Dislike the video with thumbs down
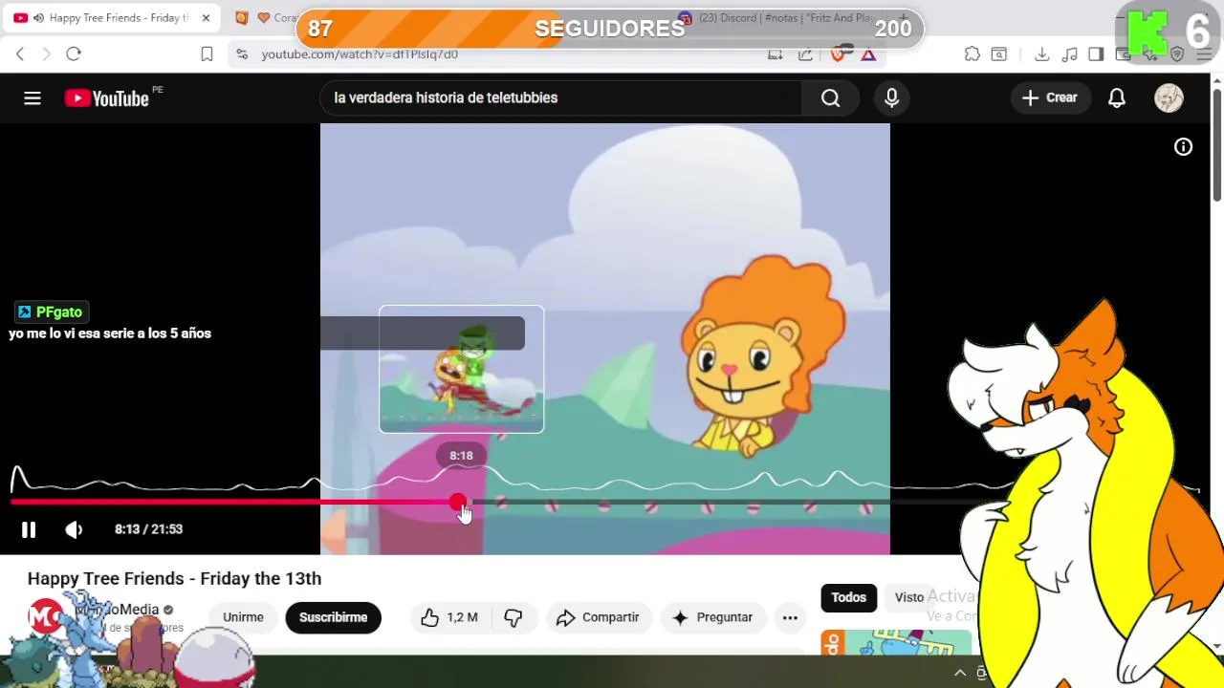This screenshot has height=688, width=1224. point(514,617)
